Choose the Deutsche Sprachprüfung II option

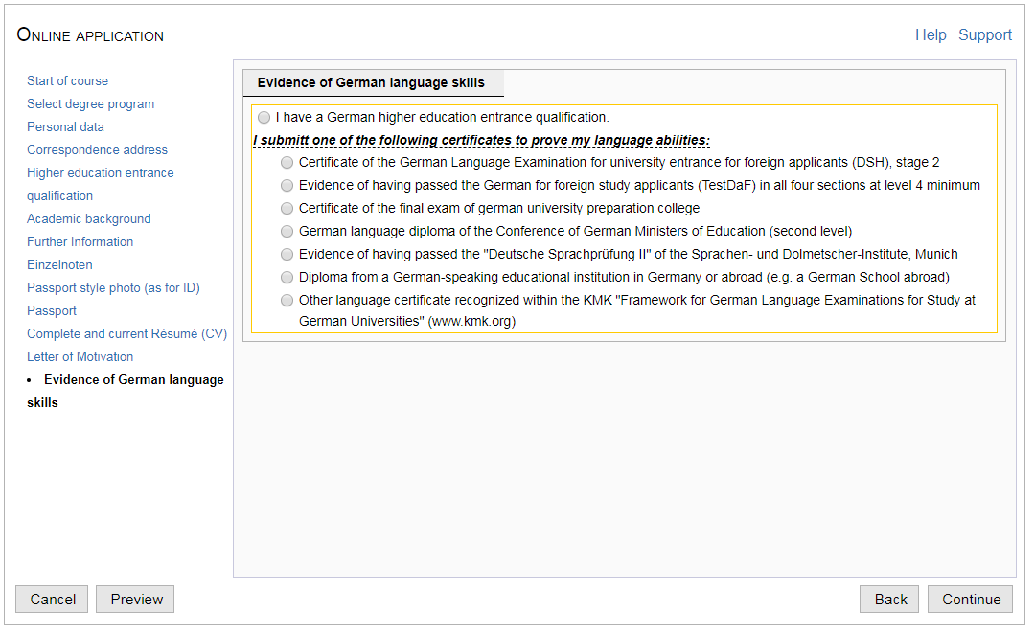(287, 255)
